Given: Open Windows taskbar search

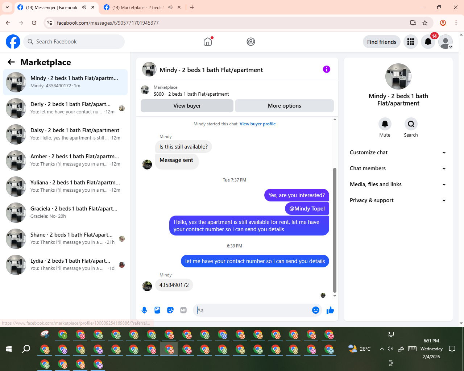Looking at the screenshot, I should coord(26,349).
